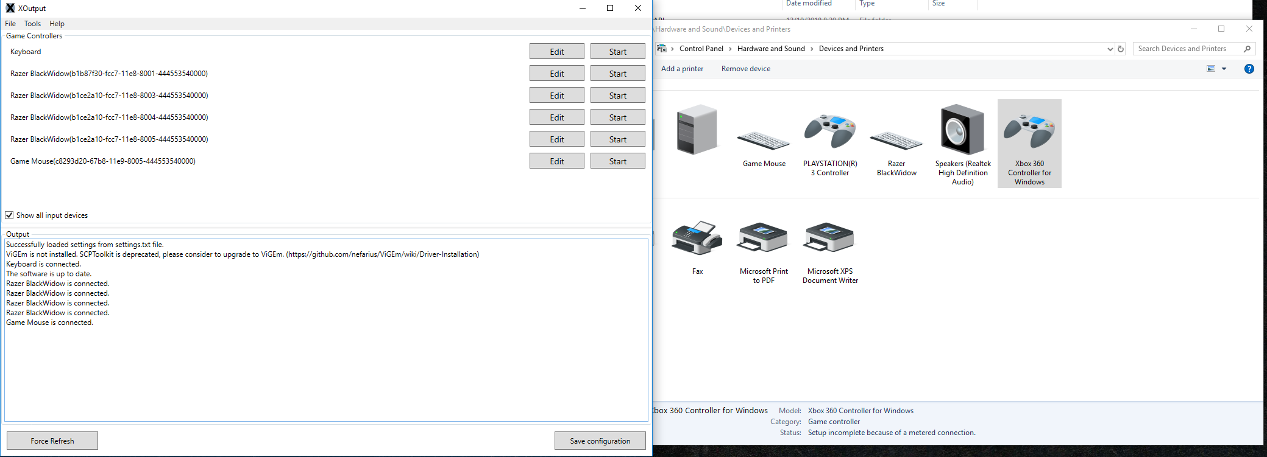The height and width of the screenshot is (457, 1267).
Task: Edit the Game Mouse controller
Action: pyautogui.click(x=556, y=161)
